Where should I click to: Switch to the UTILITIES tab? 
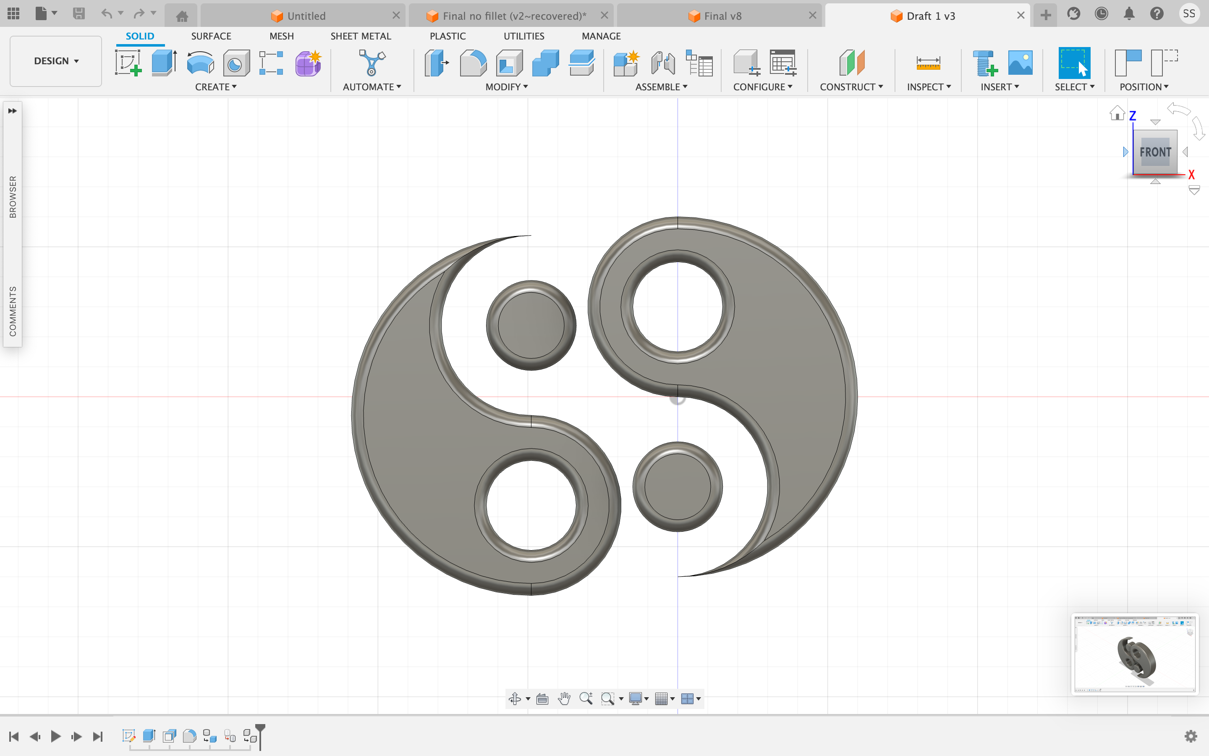pos(523,36)
